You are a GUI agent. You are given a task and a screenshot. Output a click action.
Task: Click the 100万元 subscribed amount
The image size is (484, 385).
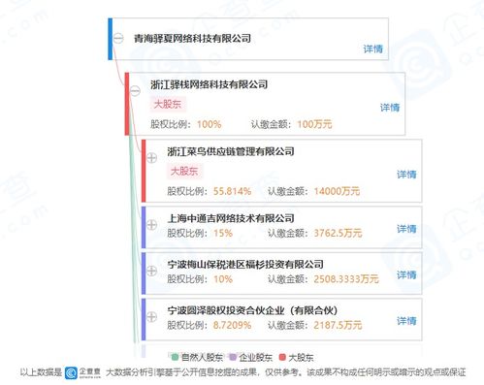coord(314,124)
